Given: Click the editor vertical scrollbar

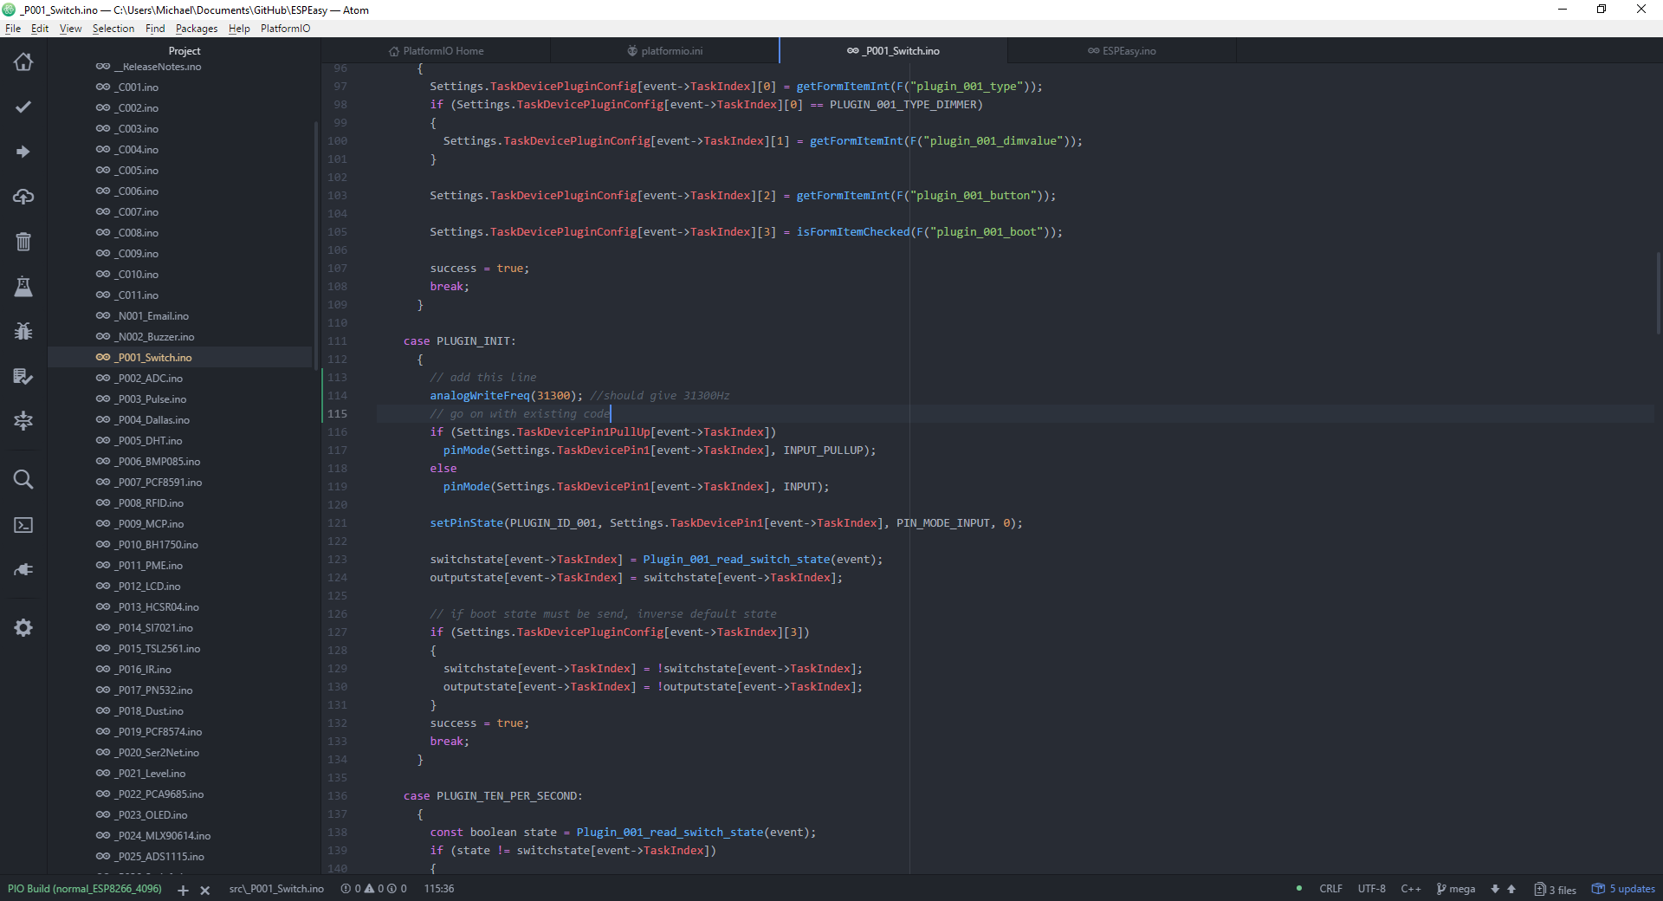Looking at the screenshot, I should click(x=1659, y=292).
